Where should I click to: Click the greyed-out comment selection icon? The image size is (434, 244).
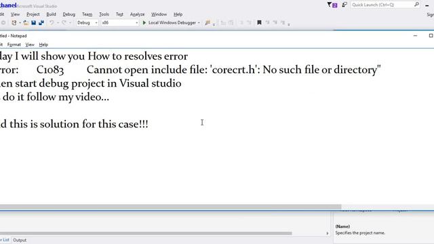pyautogui.click(x=241, y=22)
